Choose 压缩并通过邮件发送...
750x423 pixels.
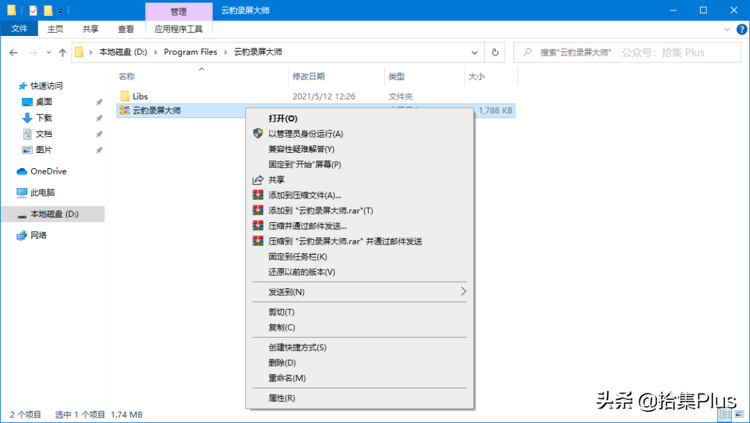(x=360, y=226)
